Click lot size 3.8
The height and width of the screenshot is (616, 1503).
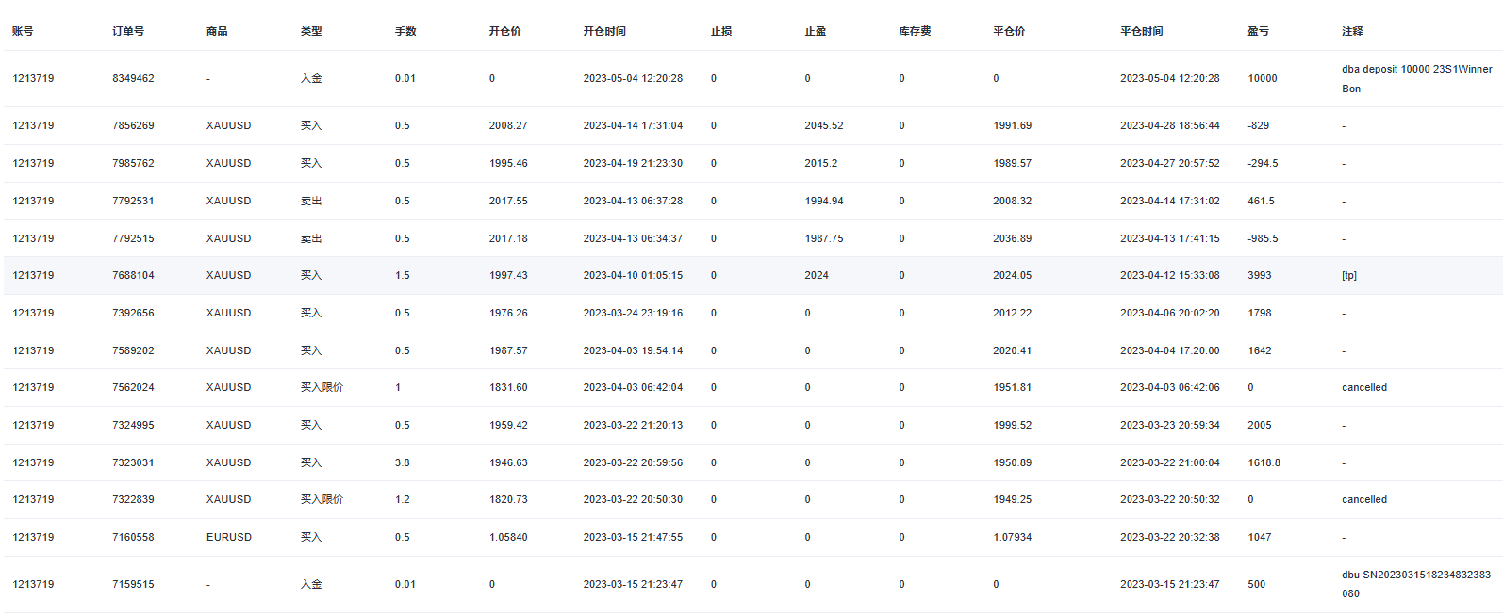click(403, 462)
